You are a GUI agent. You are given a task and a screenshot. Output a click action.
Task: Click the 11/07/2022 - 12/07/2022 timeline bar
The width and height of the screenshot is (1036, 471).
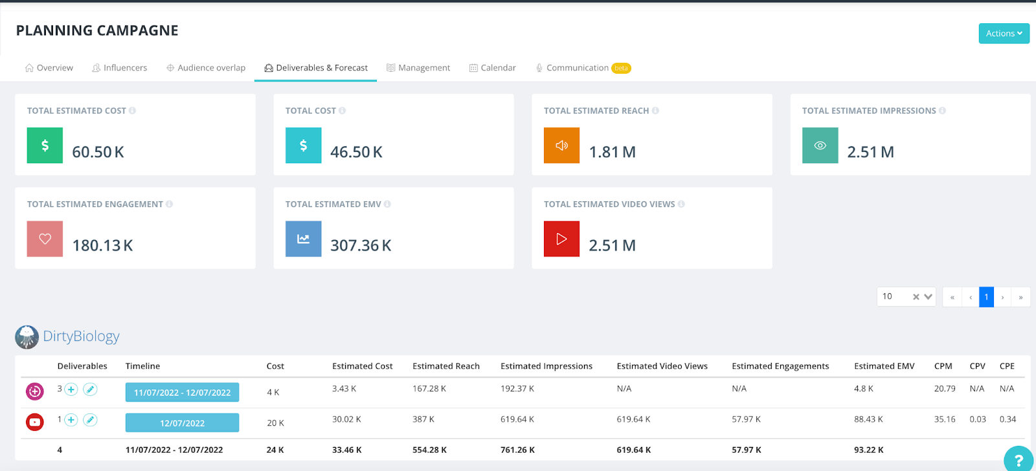[182, 393]
